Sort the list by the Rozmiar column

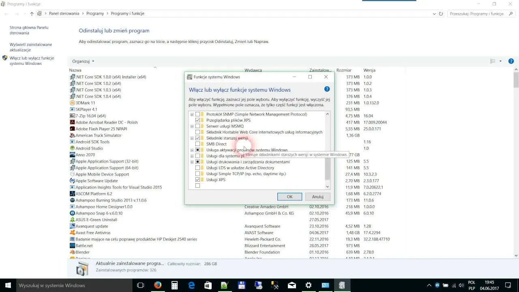344,70
